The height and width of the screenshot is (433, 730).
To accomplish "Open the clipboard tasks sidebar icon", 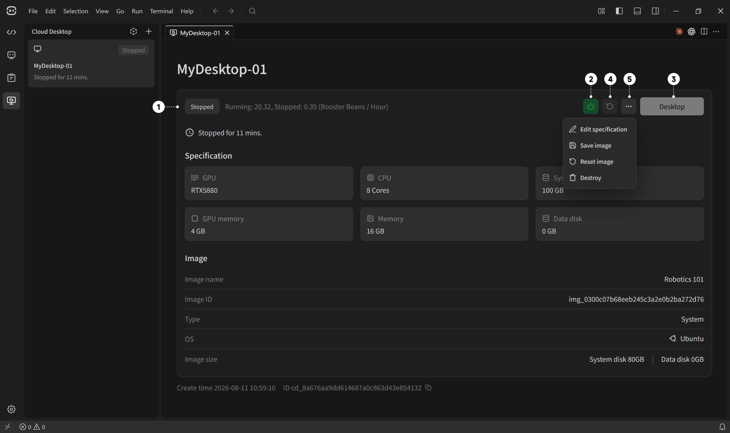I will coord(11,78).
